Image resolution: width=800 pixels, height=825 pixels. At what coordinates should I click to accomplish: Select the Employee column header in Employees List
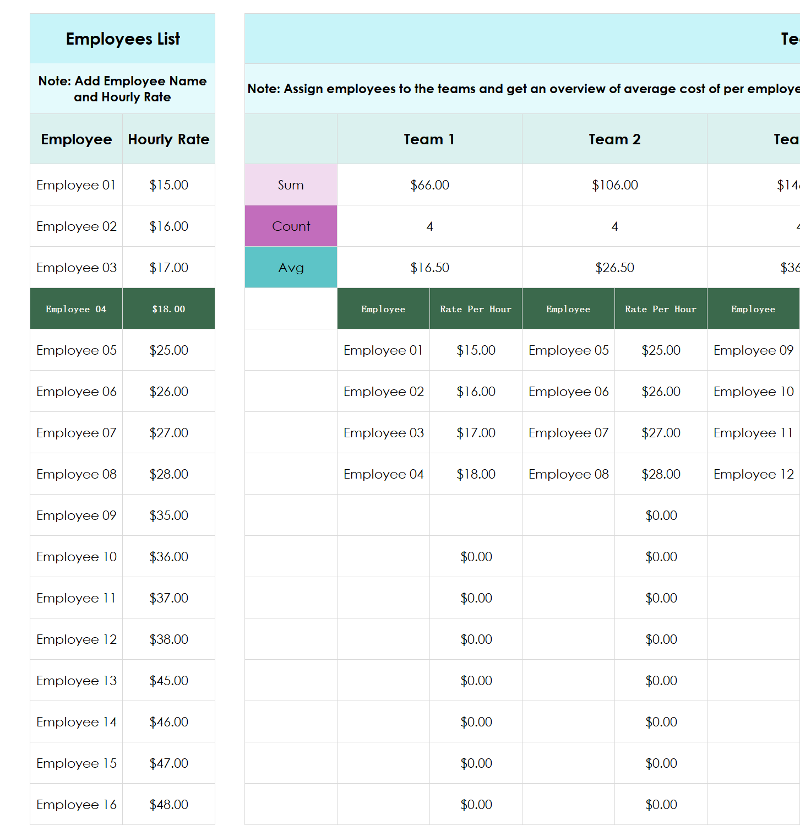(76, 139)
